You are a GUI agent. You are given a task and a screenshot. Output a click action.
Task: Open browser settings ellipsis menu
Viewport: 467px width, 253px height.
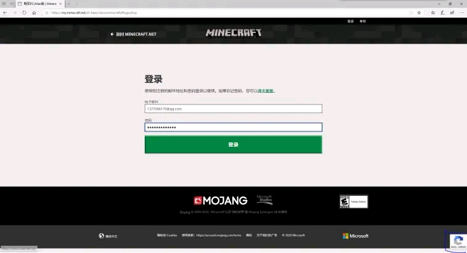(462, 13)
